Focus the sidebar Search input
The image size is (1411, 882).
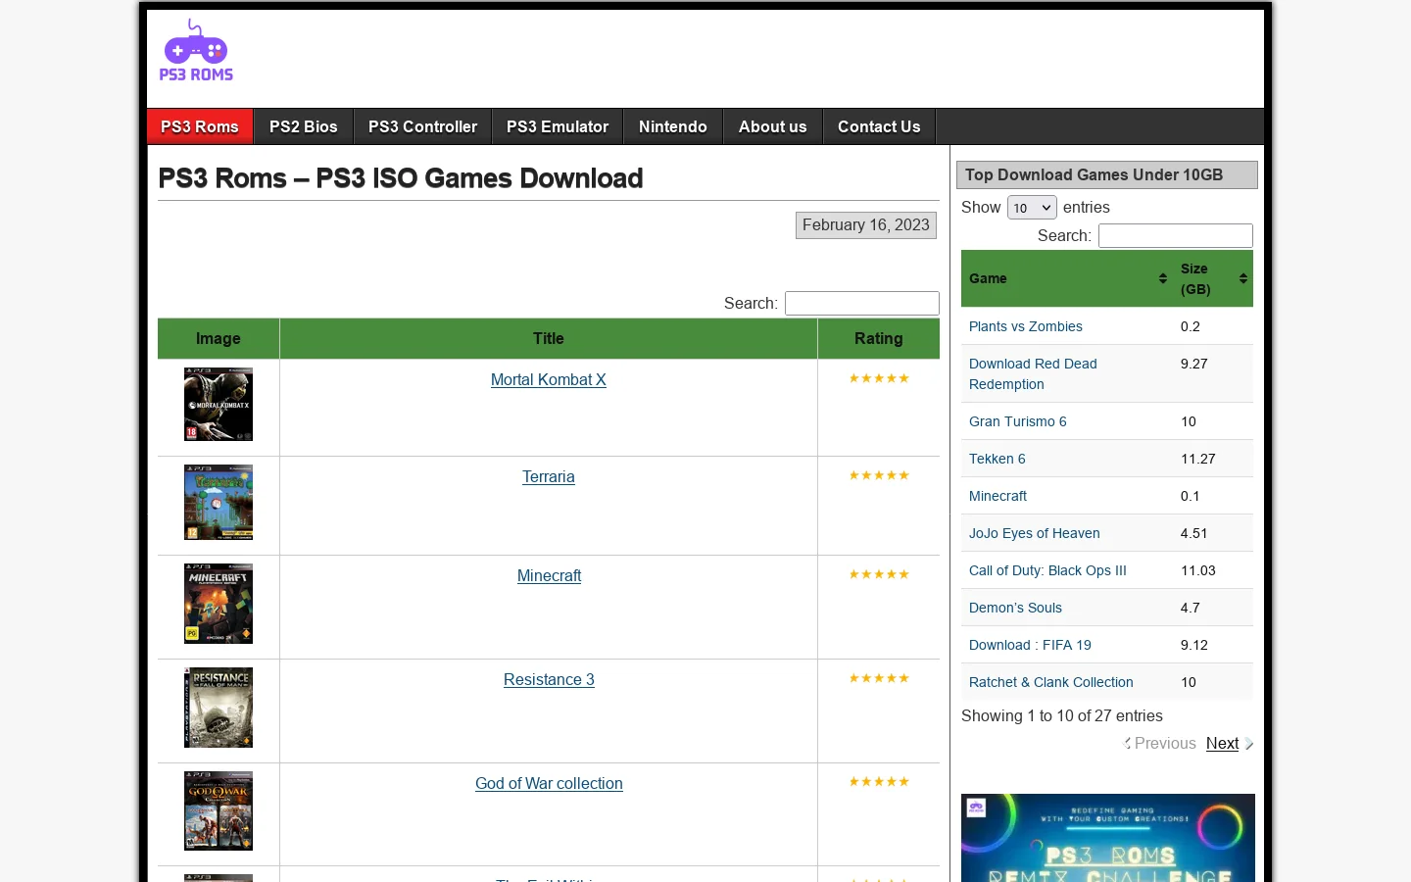[x=1176, y=235]
